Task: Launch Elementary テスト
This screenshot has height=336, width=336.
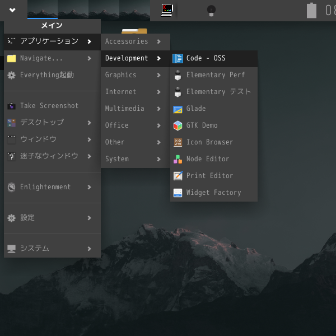Action: pos(214,92)
